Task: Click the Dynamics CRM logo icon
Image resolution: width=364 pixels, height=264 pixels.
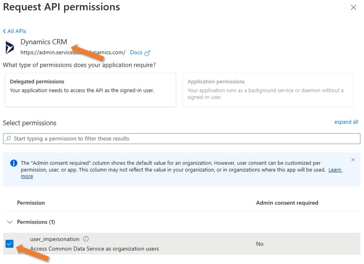Action: 9,47
